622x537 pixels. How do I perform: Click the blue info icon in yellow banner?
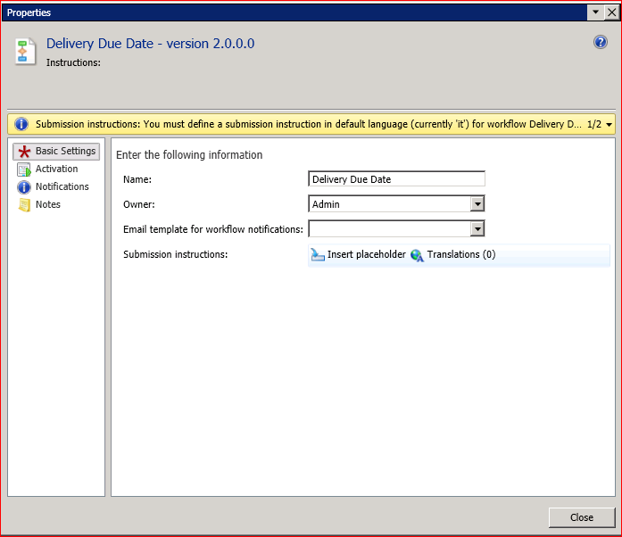22,124
